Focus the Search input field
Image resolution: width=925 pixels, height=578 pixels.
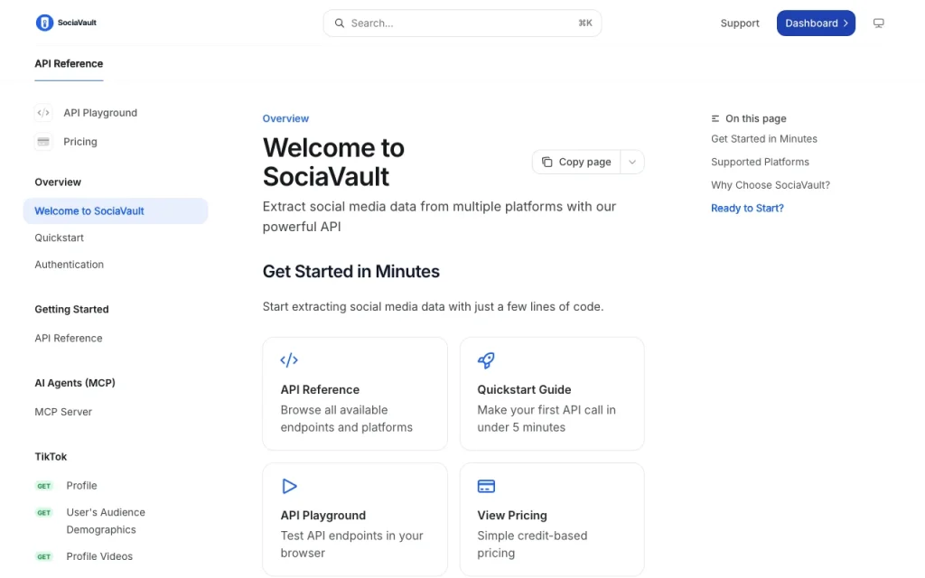tap(462, 23)
